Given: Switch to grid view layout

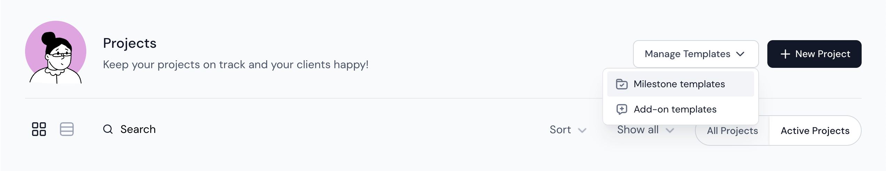Looking at the screenshot, I should [39, 129].
